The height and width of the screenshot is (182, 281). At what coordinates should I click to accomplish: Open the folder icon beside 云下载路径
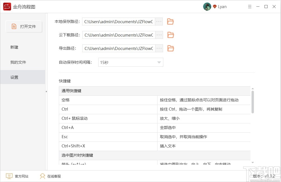point(170,35)
